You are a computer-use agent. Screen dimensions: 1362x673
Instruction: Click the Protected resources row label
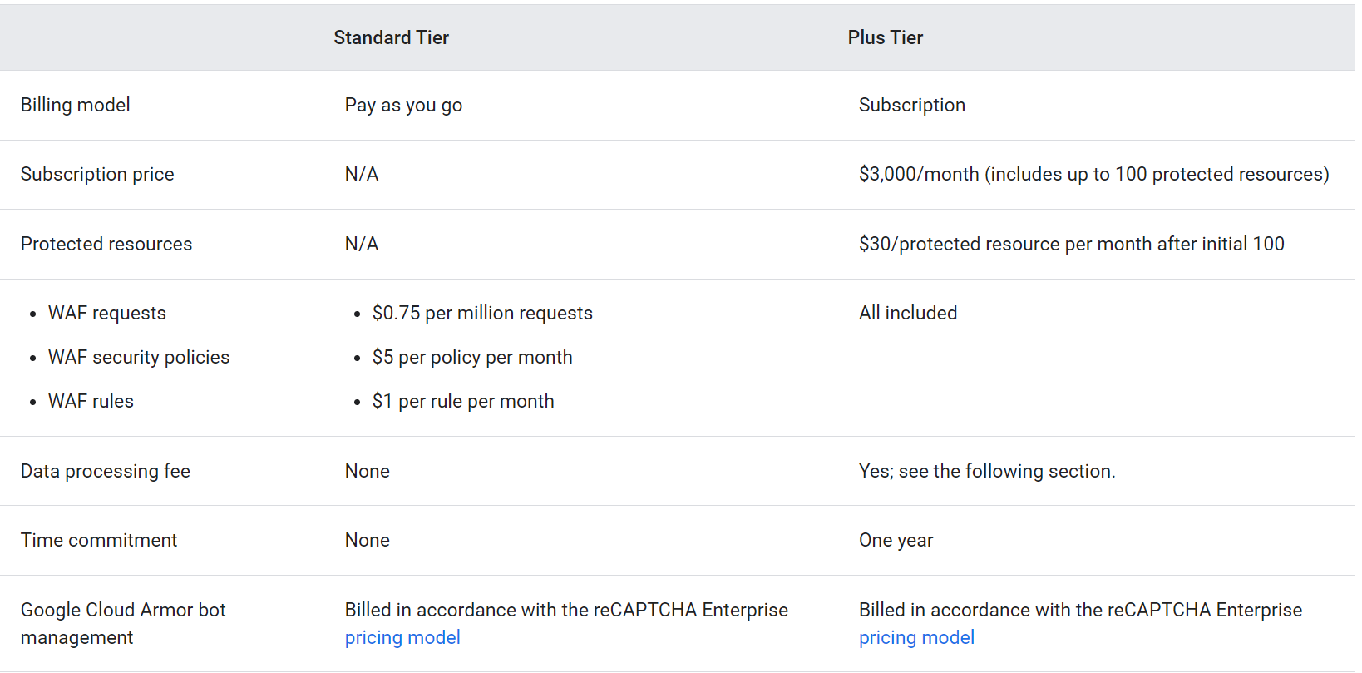click(x=106, y=245)
